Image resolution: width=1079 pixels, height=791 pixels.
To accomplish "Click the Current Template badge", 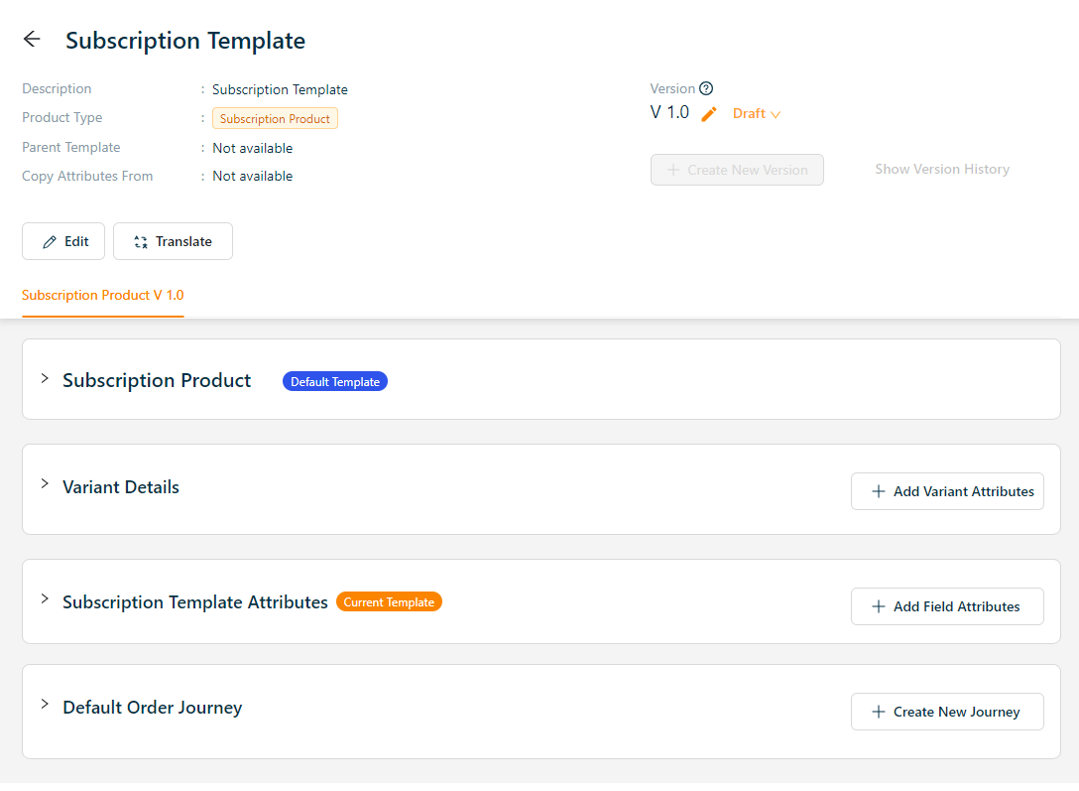I will point(389,602).
